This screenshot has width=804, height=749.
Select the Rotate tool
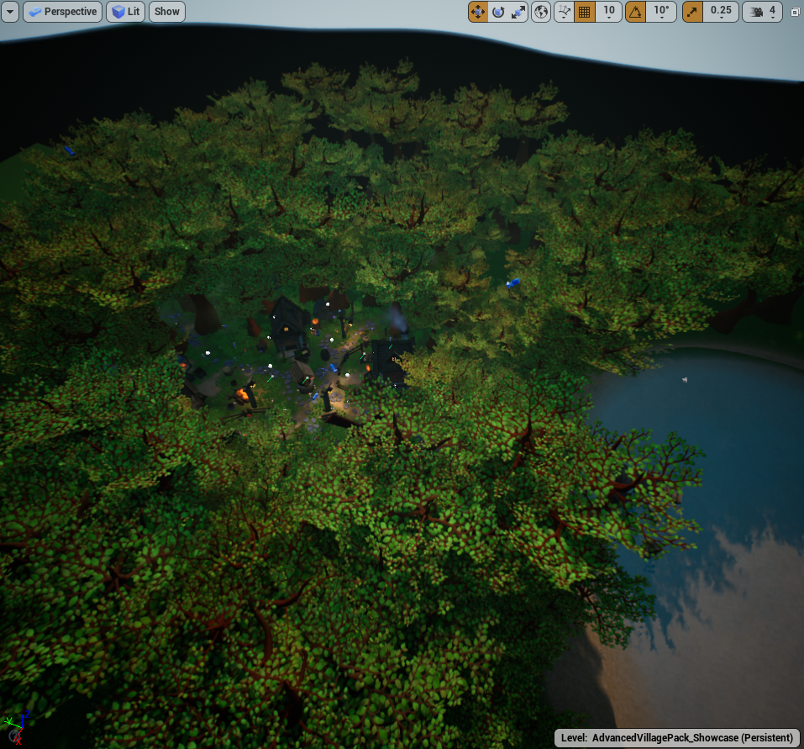pos(498,11)
